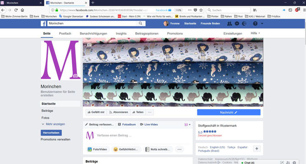Open the Promotions tab
This screenshot has width=306, height=164.
tap(175, 33)
